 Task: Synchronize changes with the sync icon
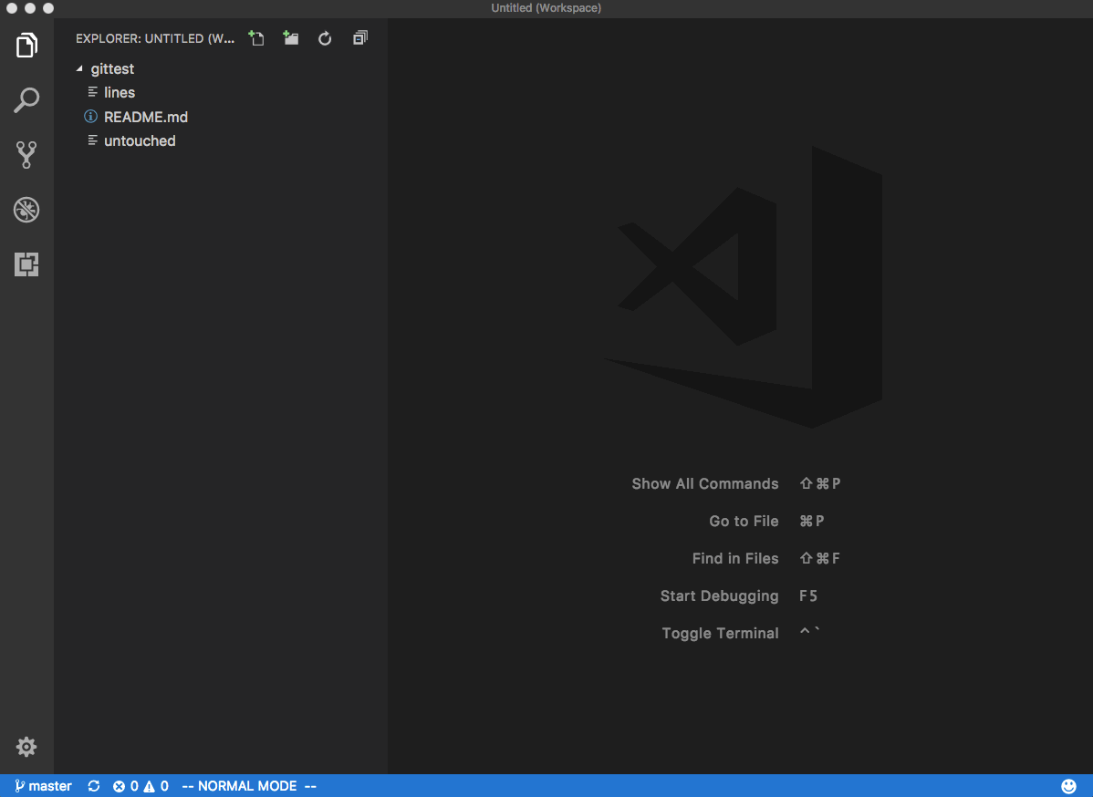tap(94, 786)
